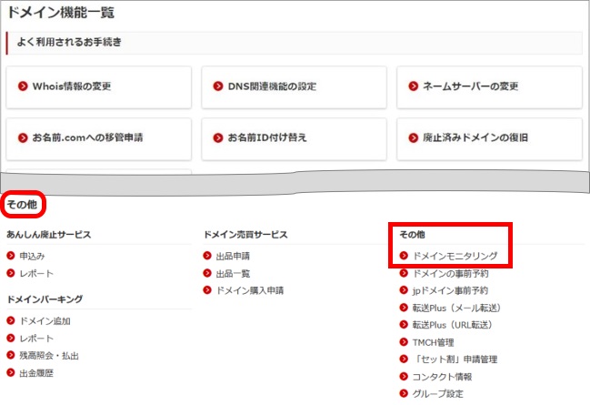This screenshot has height=405, width=590.
Task: Click the arrow icon beside ドメインモニタリング
Action: coord(405,257)
